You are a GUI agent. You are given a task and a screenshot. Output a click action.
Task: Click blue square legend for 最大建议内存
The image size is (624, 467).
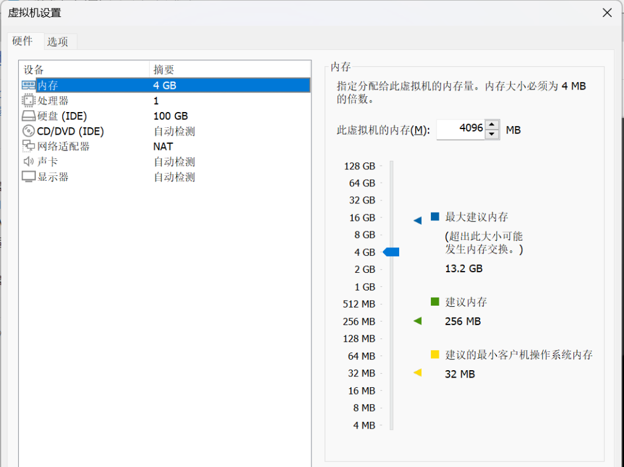[435, 217]
